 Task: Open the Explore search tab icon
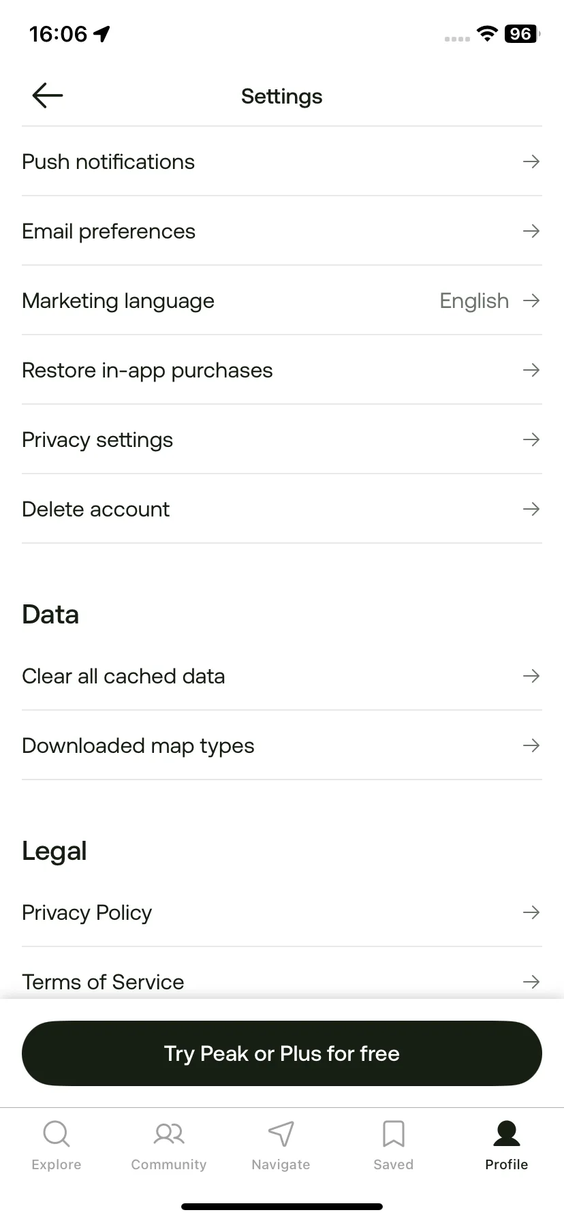coord(57,1134)
